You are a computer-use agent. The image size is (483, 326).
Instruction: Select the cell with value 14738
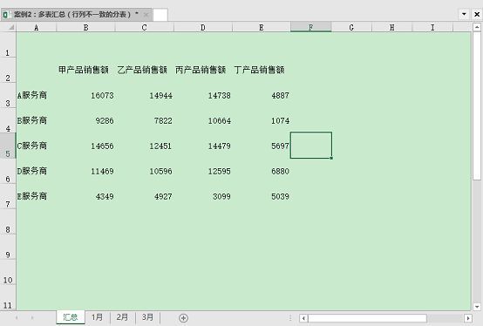pos(202,95)
